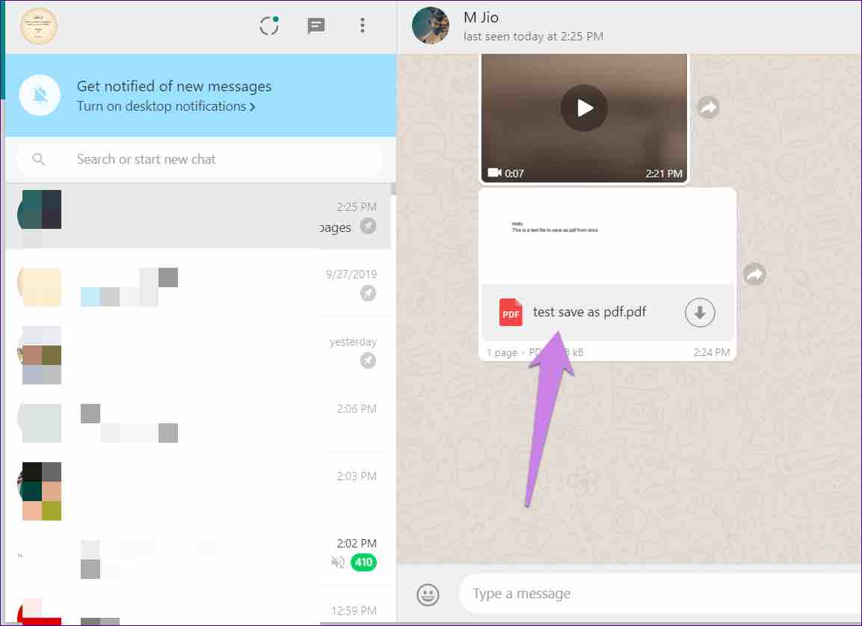This screenshot has width=862, height=626.
Task: Open the emoji picker
Action: (427, 593)
